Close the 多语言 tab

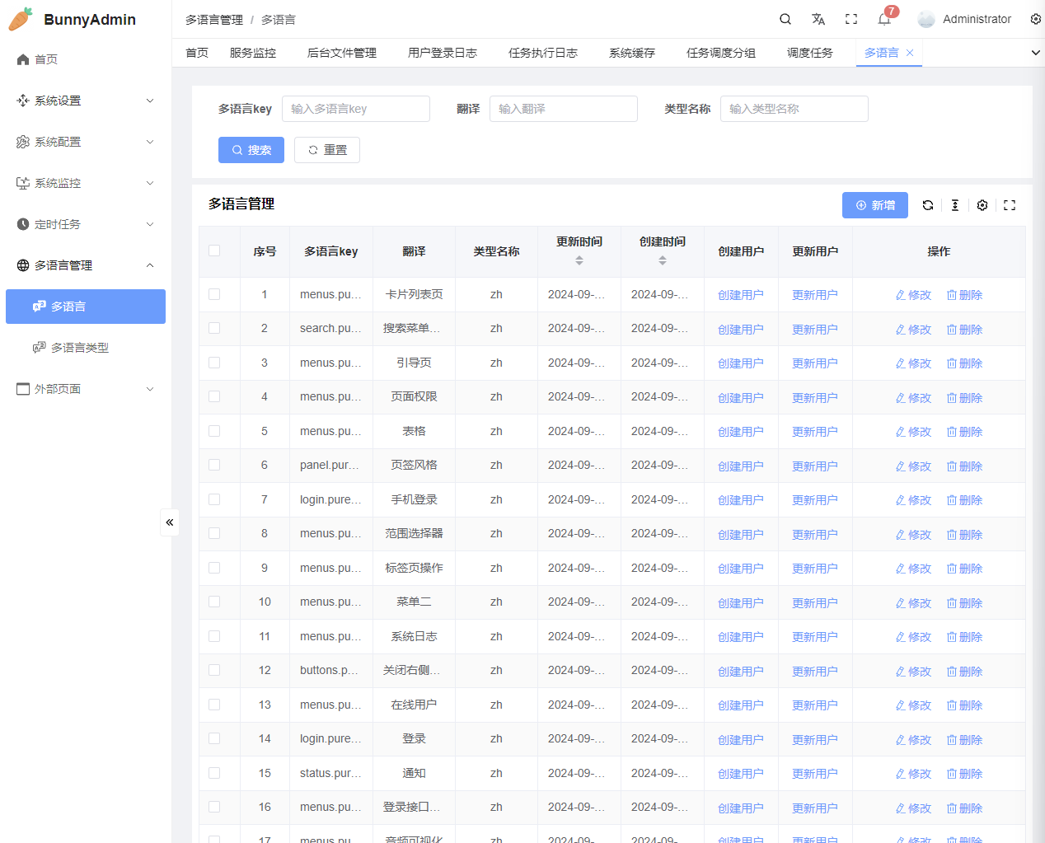tap(910, 53)
